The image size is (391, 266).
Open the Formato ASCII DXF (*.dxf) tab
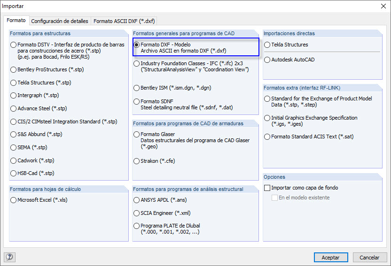[x=124, y=21]
